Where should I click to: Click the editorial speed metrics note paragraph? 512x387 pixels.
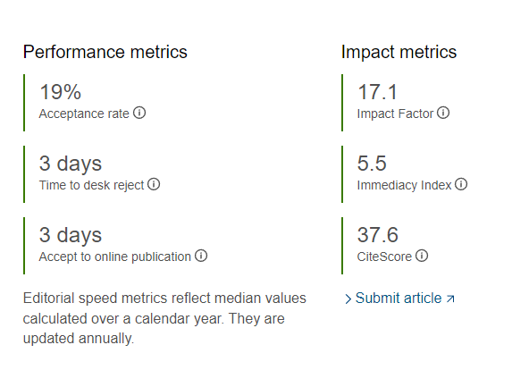pos(164,318)
